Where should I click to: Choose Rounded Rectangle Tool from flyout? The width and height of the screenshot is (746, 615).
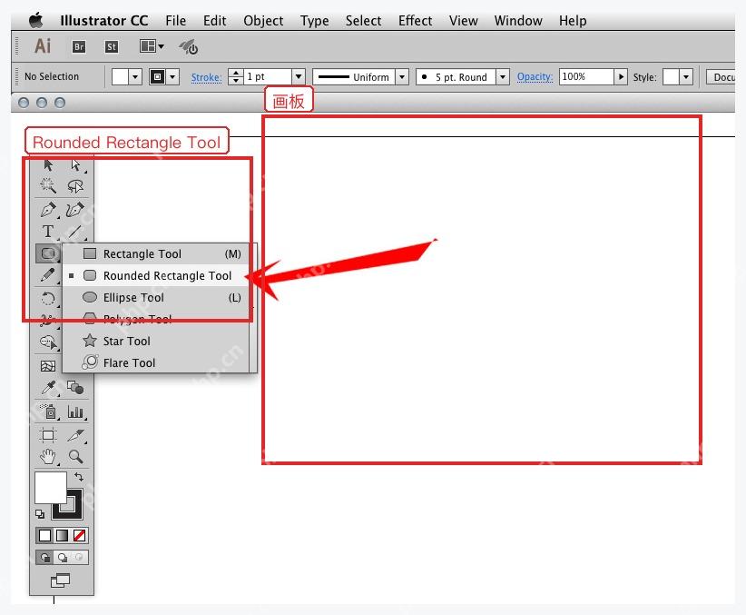point(156,276)
